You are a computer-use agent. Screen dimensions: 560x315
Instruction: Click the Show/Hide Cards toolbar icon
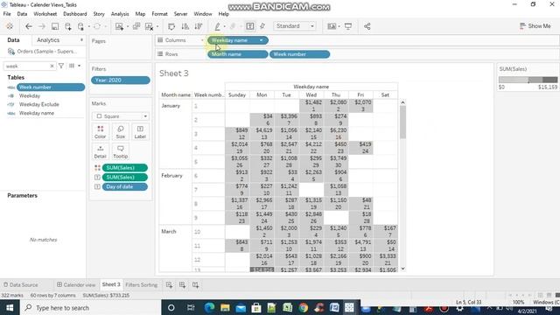pyautogui.click(x=332, y=26)
